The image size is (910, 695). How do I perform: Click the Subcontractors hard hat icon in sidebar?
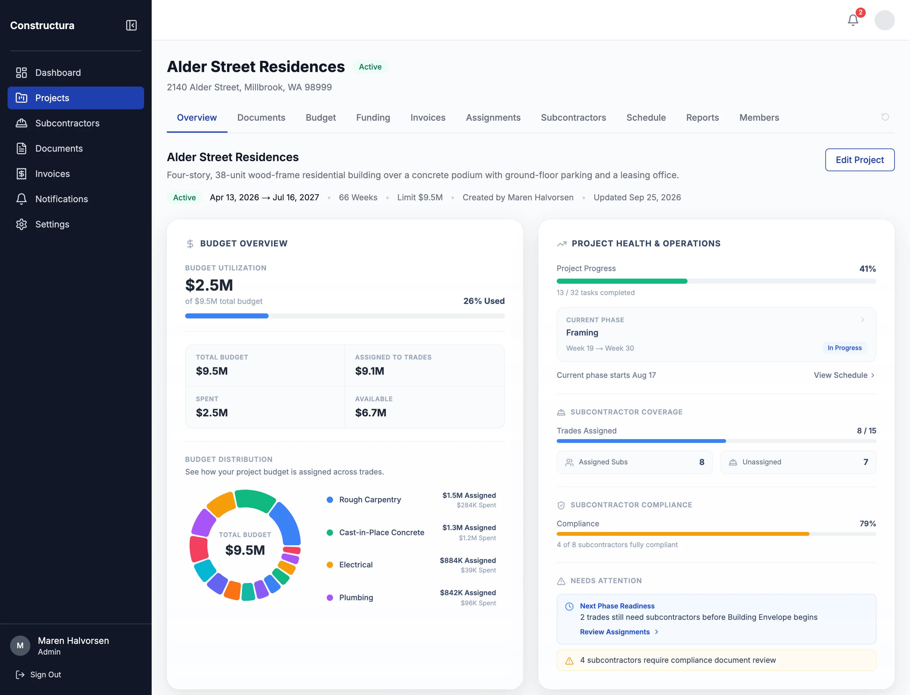click(x=21, y=123)
